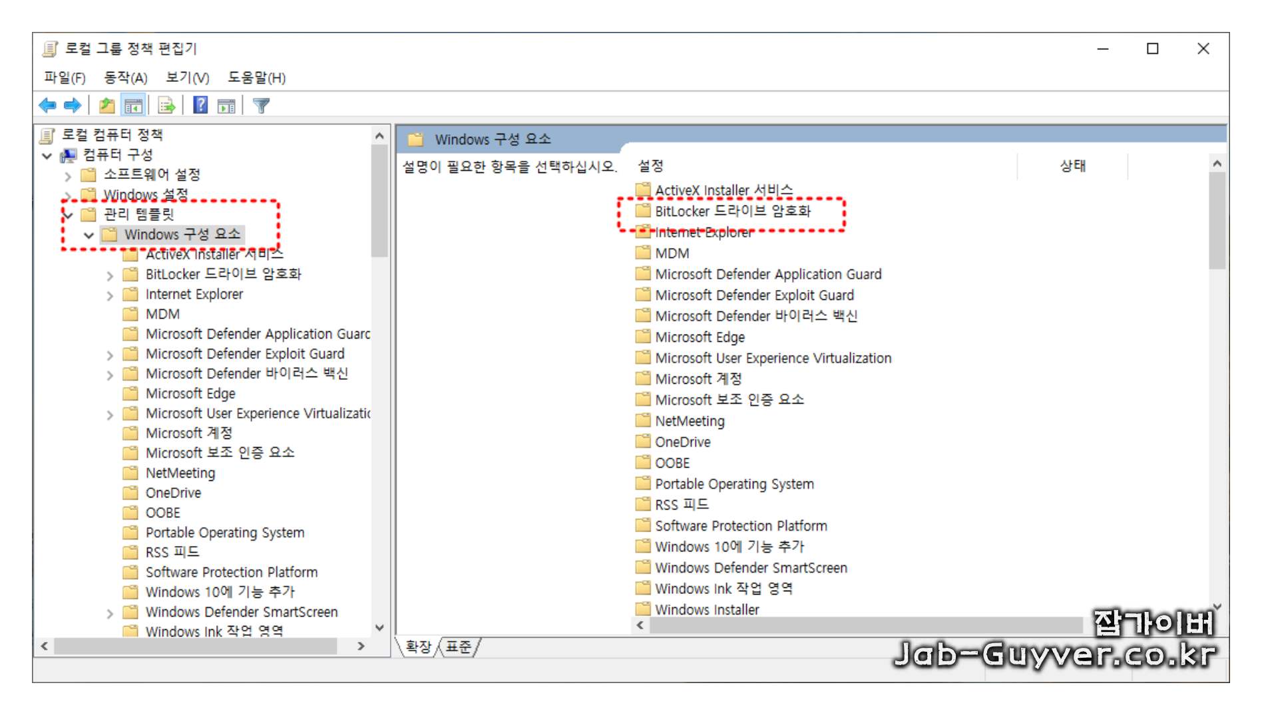Screen dimensions: 1262x715
Task: Expand Microsoft Defender Exploit Guard in tree
Action: [110, 355]
